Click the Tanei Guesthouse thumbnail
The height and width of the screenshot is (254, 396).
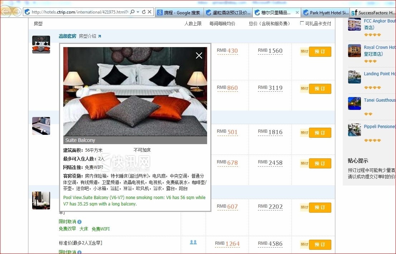(x=355, y=103)
